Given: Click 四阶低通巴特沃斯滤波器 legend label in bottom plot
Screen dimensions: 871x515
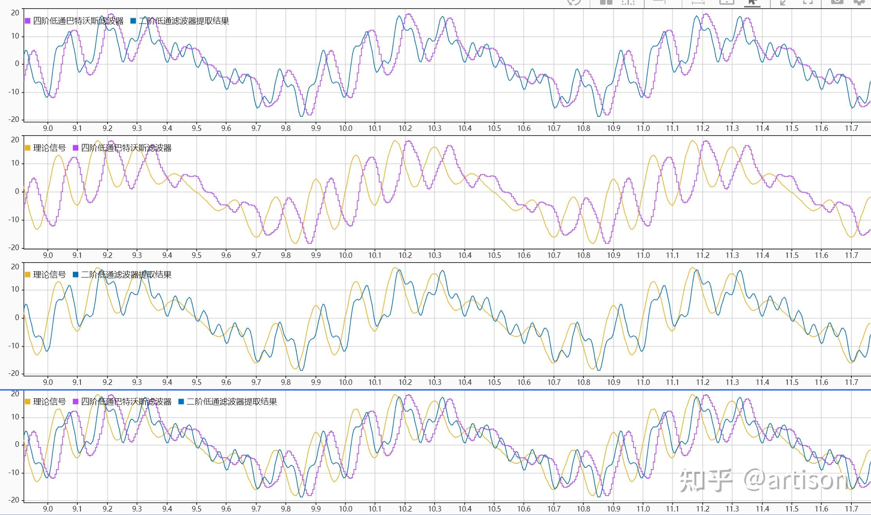Looking at the screenshot, I should click(x=126, y=401).
